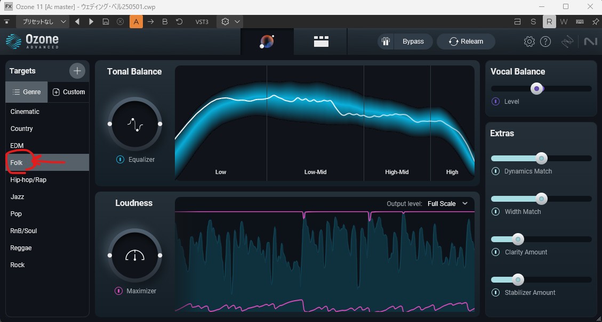Image resolution: width=602 pixels, height=322 pixels.
Task: Go to the previous preset arrow
Action: click(x=77, y=22)
